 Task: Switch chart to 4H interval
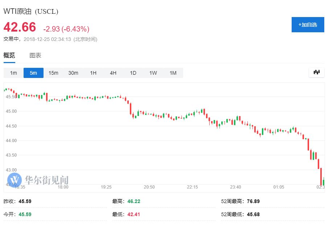[x=113, y=73]
